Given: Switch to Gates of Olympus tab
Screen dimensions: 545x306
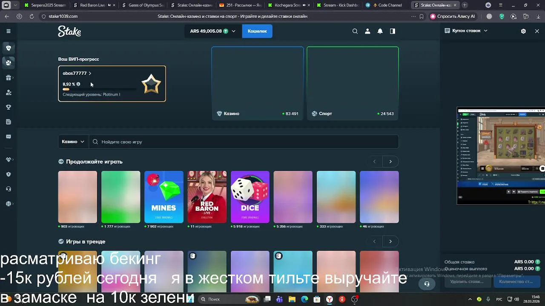Looking at the screenshot, I should (143, 5).
